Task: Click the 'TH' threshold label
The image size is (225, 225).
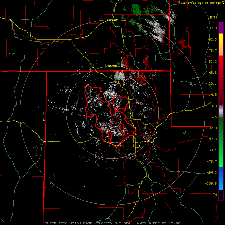Action: 215,195
